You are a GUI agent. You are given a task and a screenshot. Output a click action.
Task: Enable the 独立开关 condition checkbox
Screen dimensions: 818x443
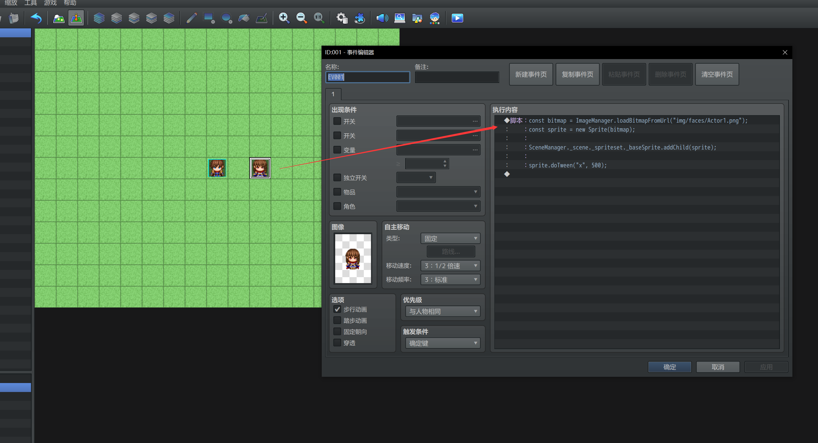coord(337,177)
